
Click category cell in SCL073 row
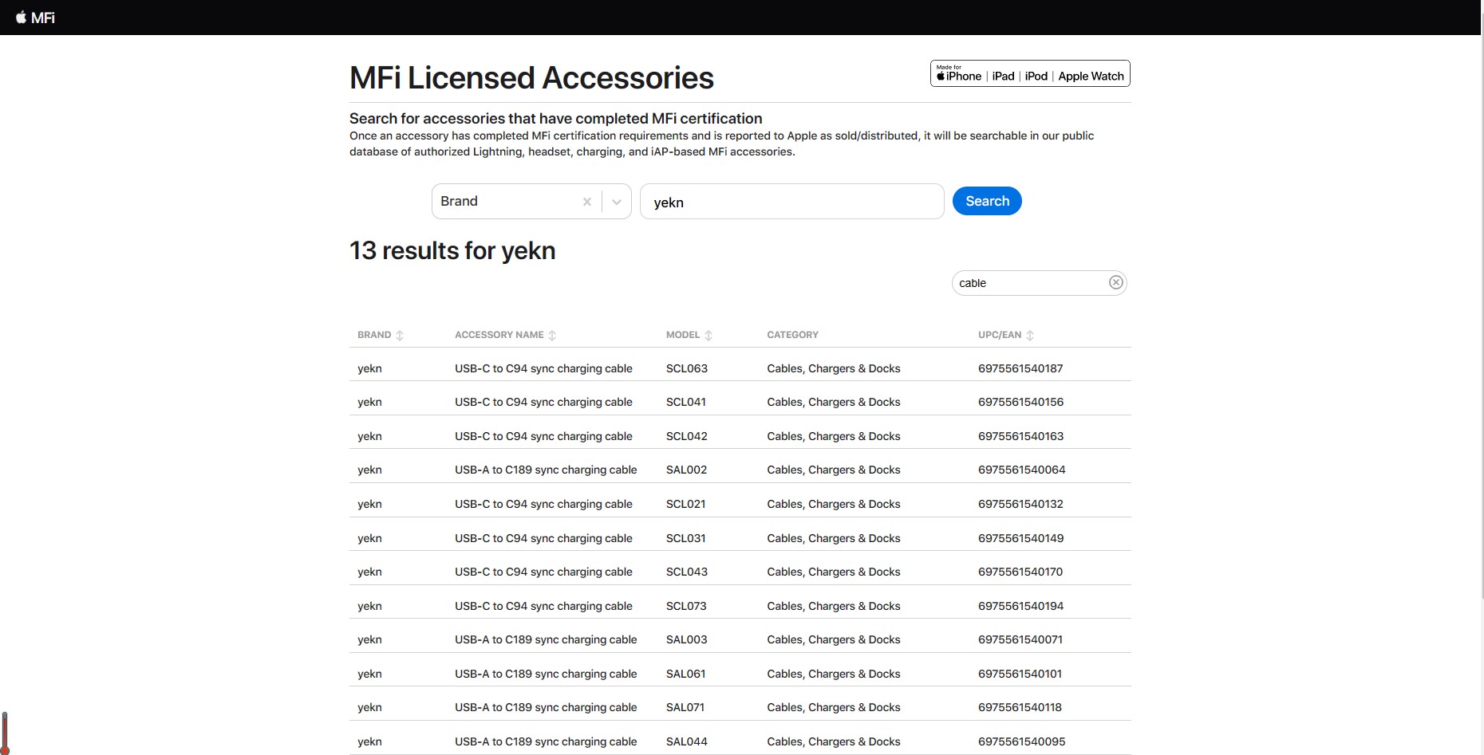834,606
